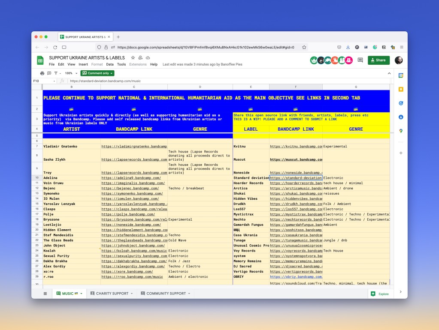The height and width of the screenshot is (330, 439).
Task: Click the Vladimir Gnatenko bandcamp link cell
Action: [x=134, y=147]
